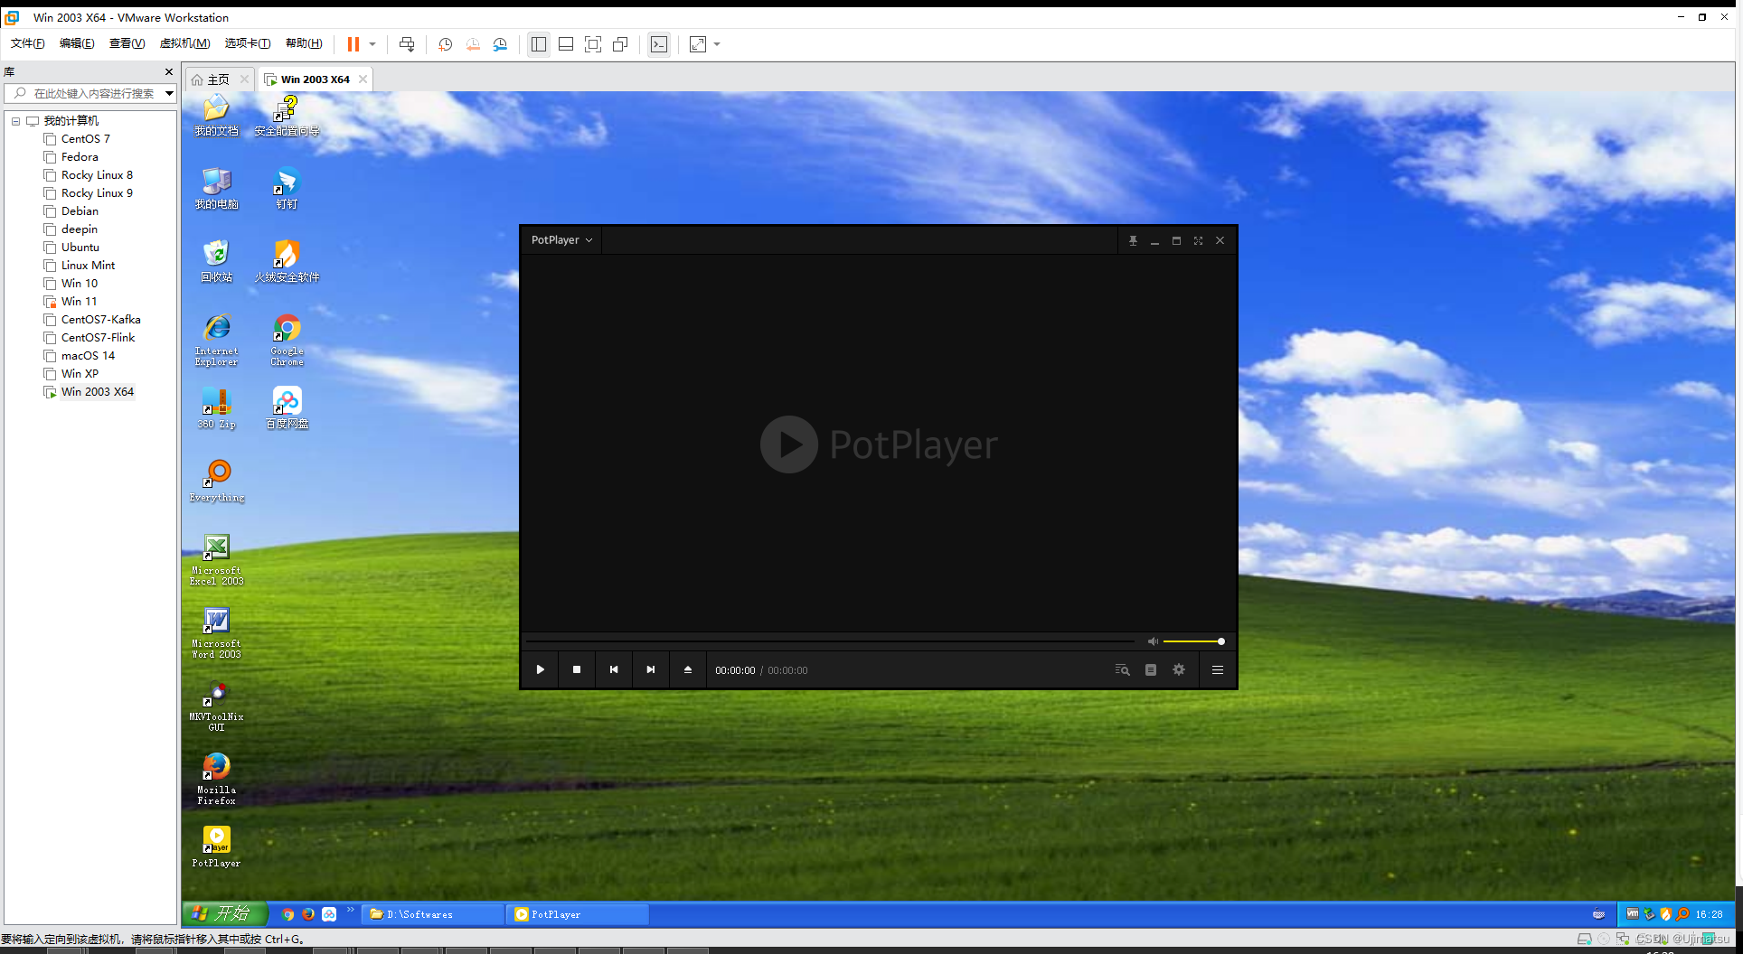Select 百度网盘 desktop icon
Viewport: 1743px width, 954px height.
pos(287,408)
